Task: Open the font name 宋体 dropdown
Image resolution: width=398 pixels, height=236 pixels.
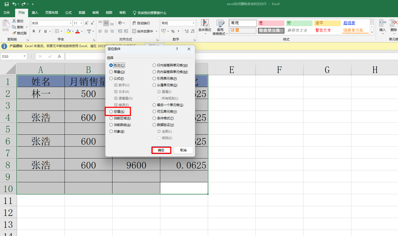Action: (x=71, y=23)
